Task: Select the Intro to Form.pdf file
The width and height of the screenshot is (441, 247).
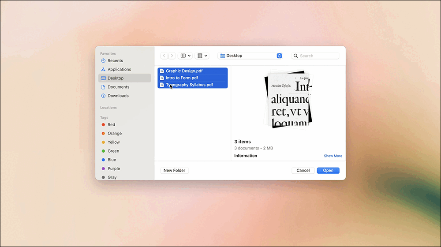Action: click(x=182, y=78)
